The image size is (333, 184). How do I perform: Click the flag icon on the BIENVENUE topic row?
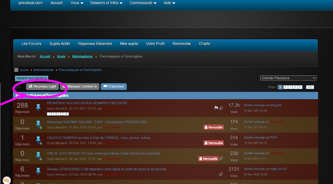[216, 108]
